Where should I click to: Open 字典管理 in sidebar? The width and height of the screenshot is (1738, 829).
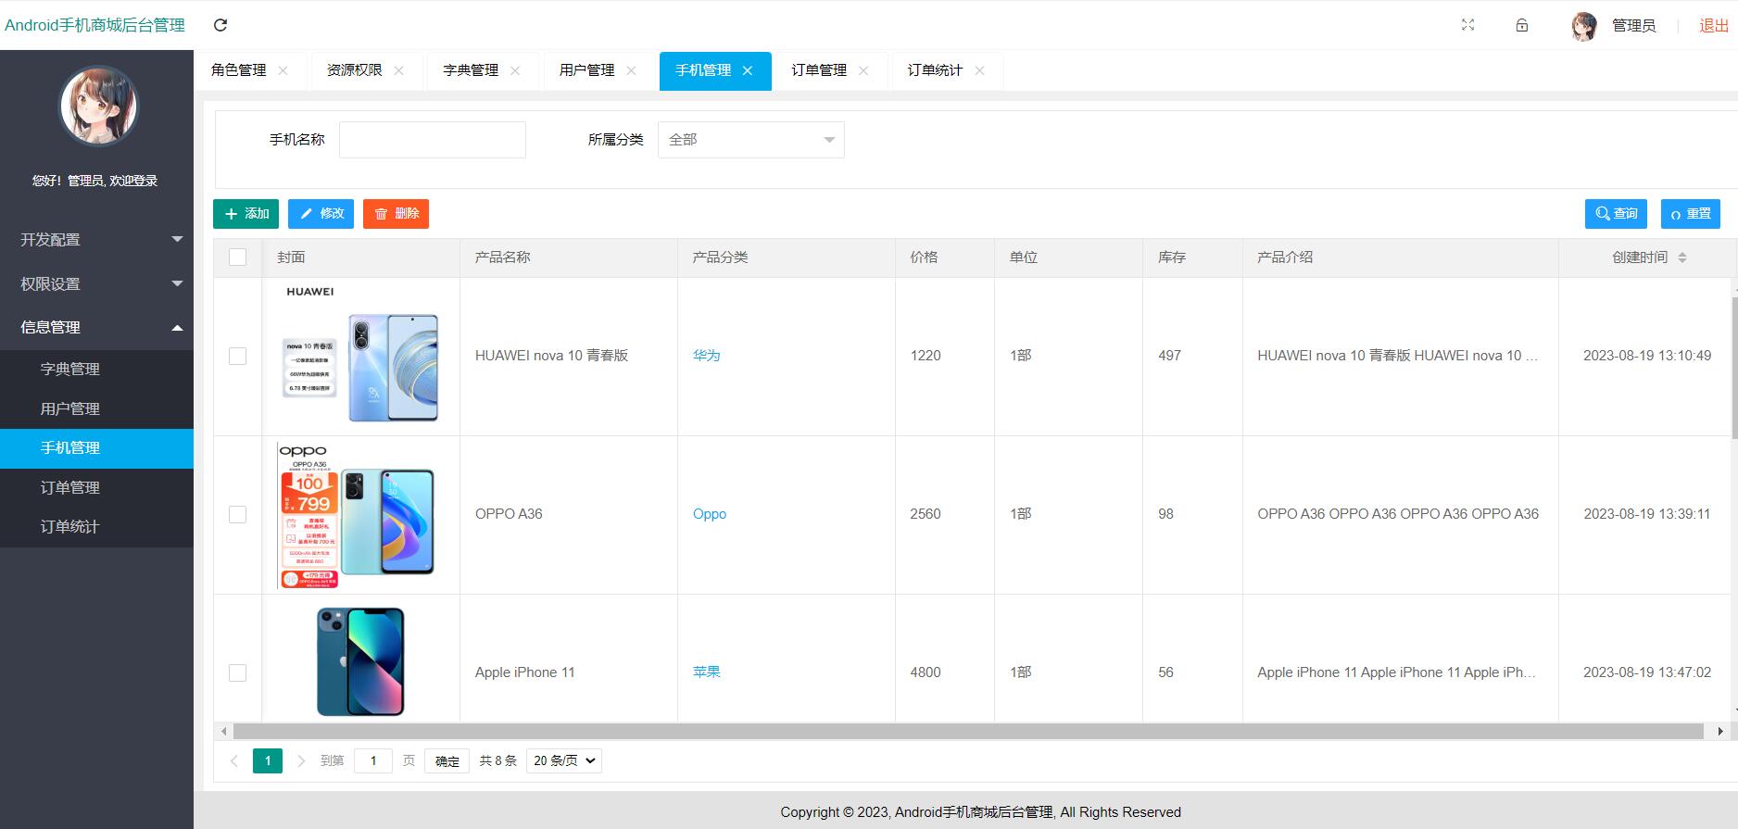click(x=96, y=369)
